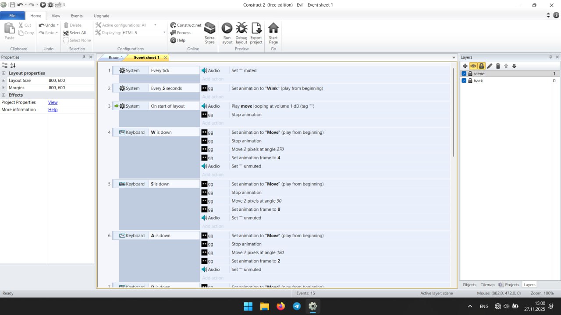The height and width of the screenshot is (315, 561).
Task: Click the event sheet vertical scrollbar
Action: click(x=453, y=112)
